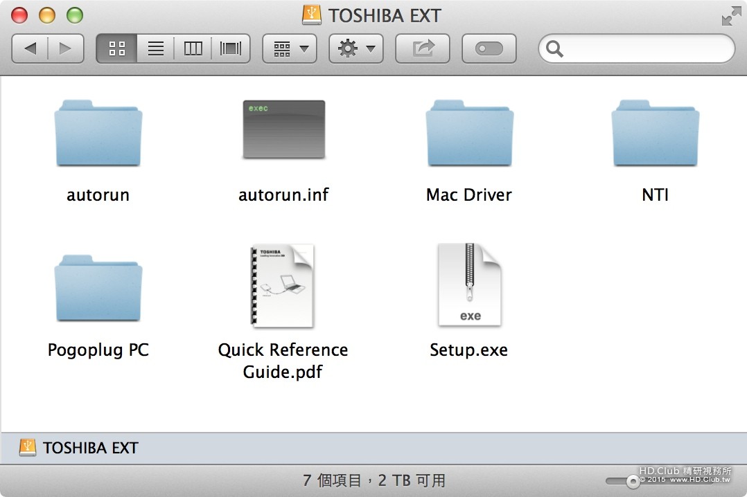Switch to icon view

click(116, 48)
